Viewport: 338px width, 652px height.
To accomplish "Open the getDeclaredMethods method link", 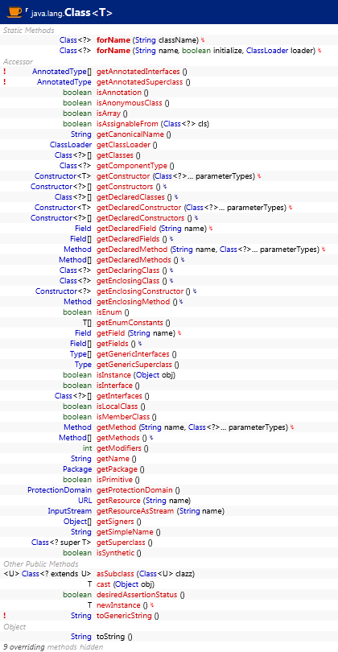I will click(134, 260).
